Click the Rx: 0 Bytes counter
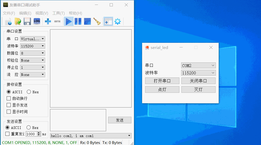This screenshot has width=261, height=145. point(90,143)
